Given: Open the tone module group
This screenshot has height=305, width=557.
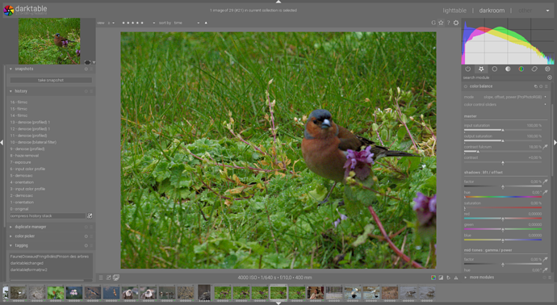Looking at the screenshot, I should coord(508,69).
